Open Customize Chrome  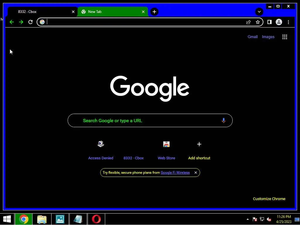(269, 199)
